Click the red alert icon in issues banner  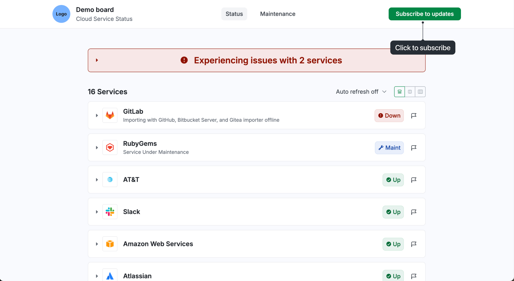click(184, 60)
